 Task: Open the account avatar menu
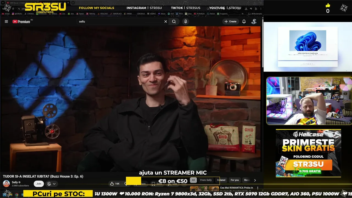(x=254, y=21)
